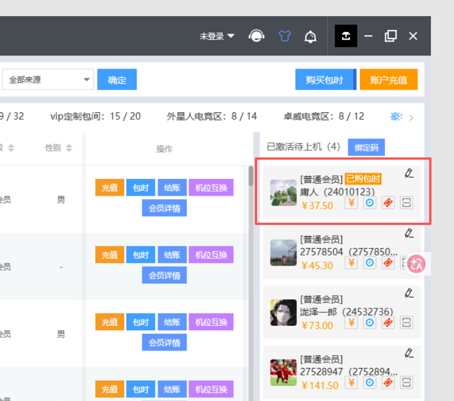Screen dimensions: 454x401
Task: Edit member 泷泽一郎 with pencil icon
Action: 409,293
